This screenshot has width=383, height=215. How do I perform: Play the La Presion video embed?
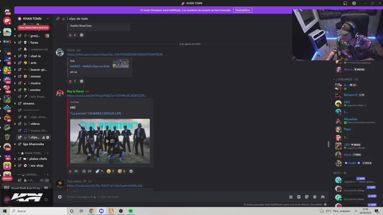tap(107, 141)
